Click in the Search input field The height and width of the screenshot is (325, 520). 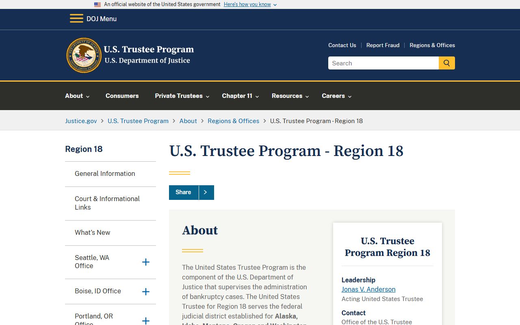[383, 63]
